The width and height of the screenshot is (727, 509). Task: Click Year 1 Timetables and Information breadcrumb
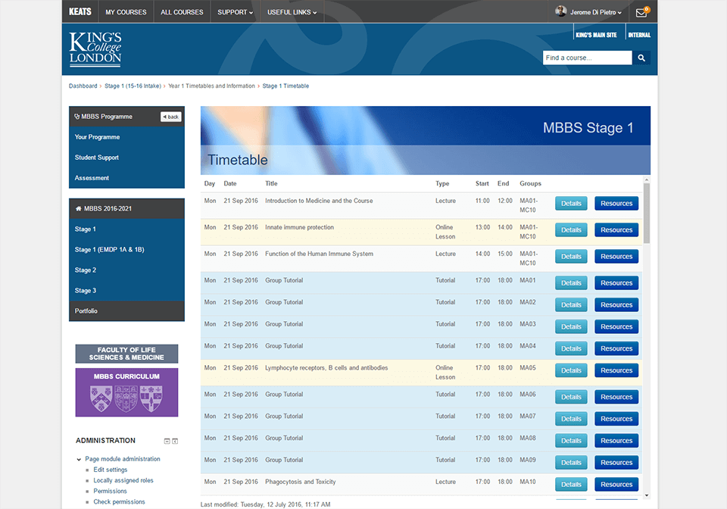coord(211,86)
